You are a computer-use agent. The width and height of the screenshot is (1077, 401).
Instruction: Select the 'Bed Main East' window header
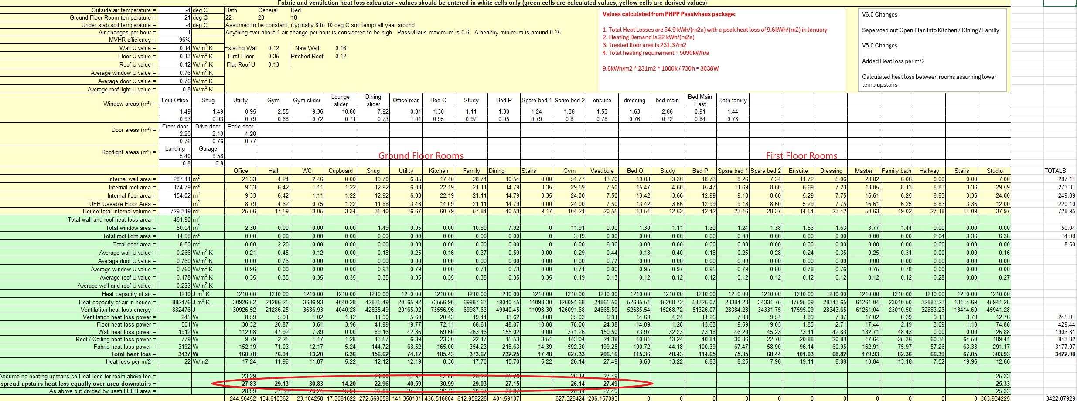point(700,101)
